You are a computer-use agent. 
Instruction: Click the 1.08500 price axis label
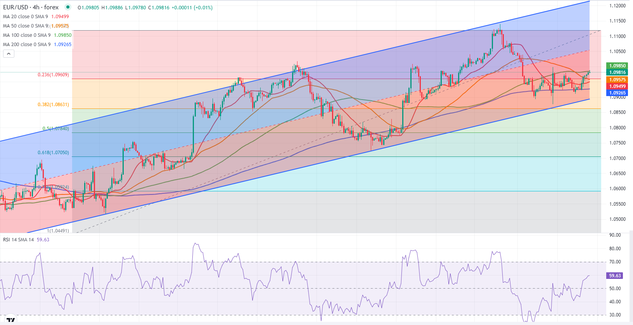617,112
